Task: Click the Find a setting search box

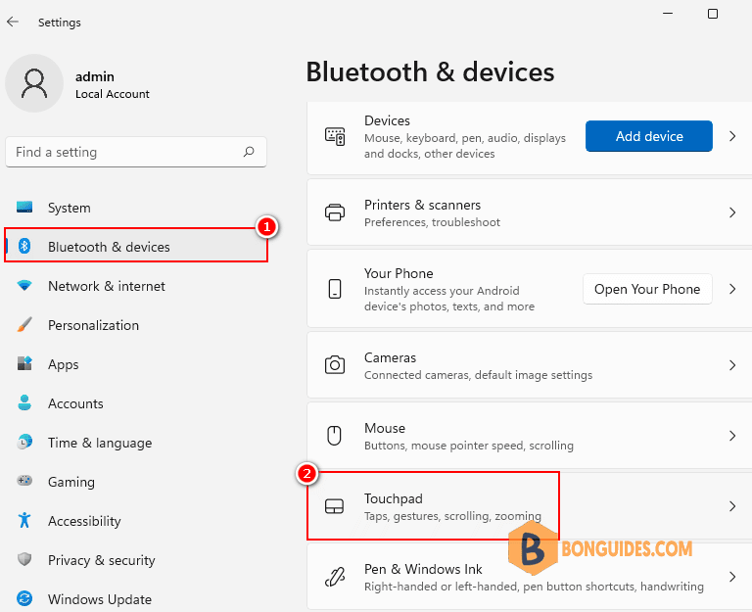Action: pos(136,152)
